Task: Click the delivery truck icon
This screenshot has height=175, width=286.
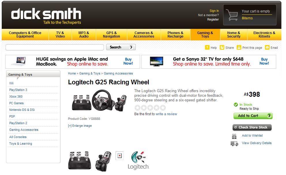Action: click(234, 144)
